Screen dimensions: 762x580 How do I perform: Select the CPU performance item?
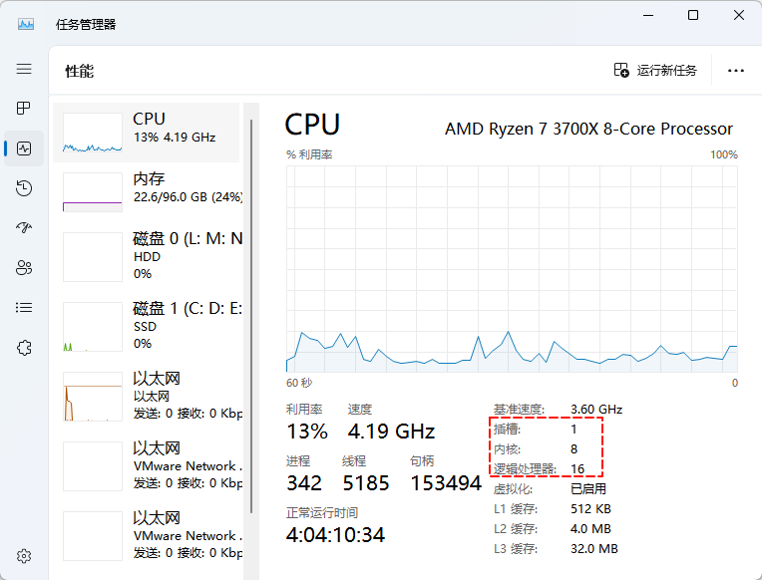click(150, 133)
